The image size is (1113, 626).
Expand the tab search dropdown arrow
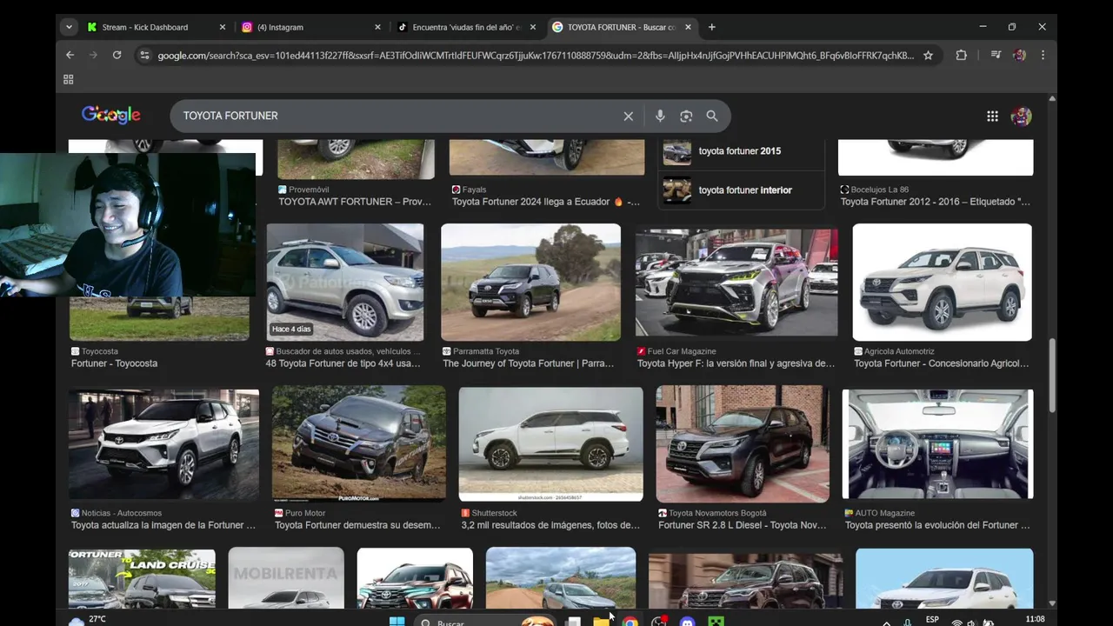pos(69,27)
